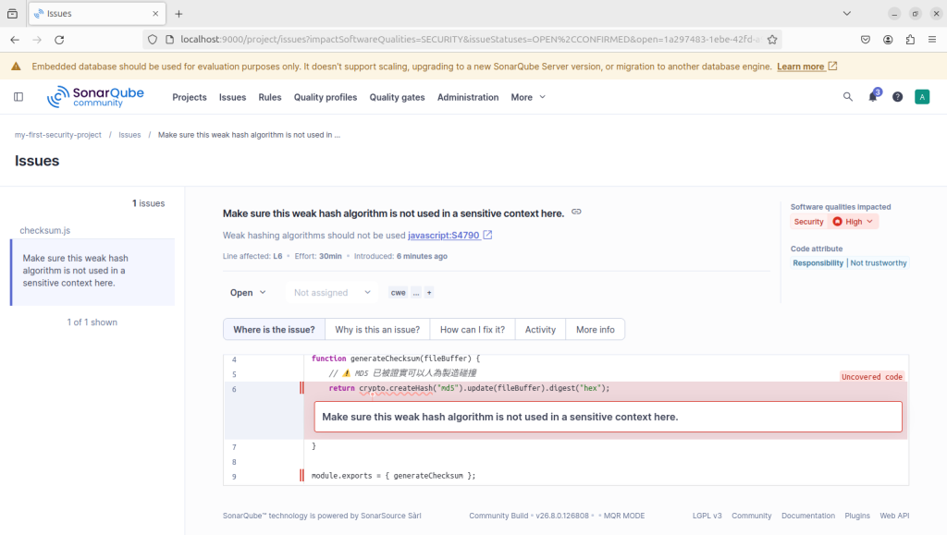Image resolution: width=947 pixels, height=535 pixels.
Task: Open the Rules page
Action: click(270, 97)
